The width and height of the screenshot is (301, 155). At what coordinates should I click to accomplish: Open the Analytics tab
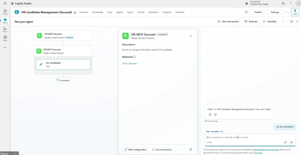pyautogui.click(x=167, y=12)
